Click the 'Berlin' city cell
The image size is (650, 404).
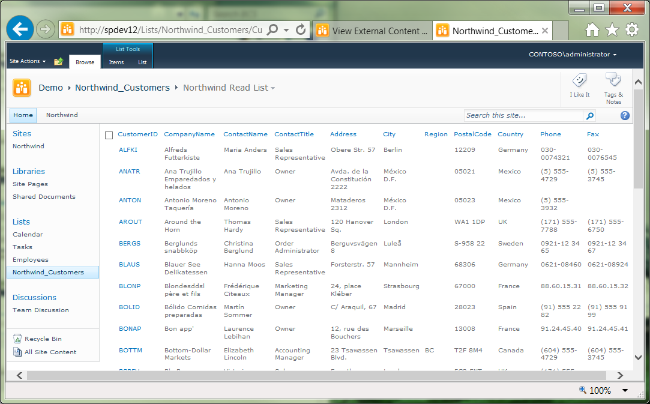tap(393, 149)
